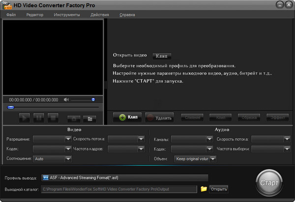
Task: Click the Pause playback button
Action: (39, 117)
